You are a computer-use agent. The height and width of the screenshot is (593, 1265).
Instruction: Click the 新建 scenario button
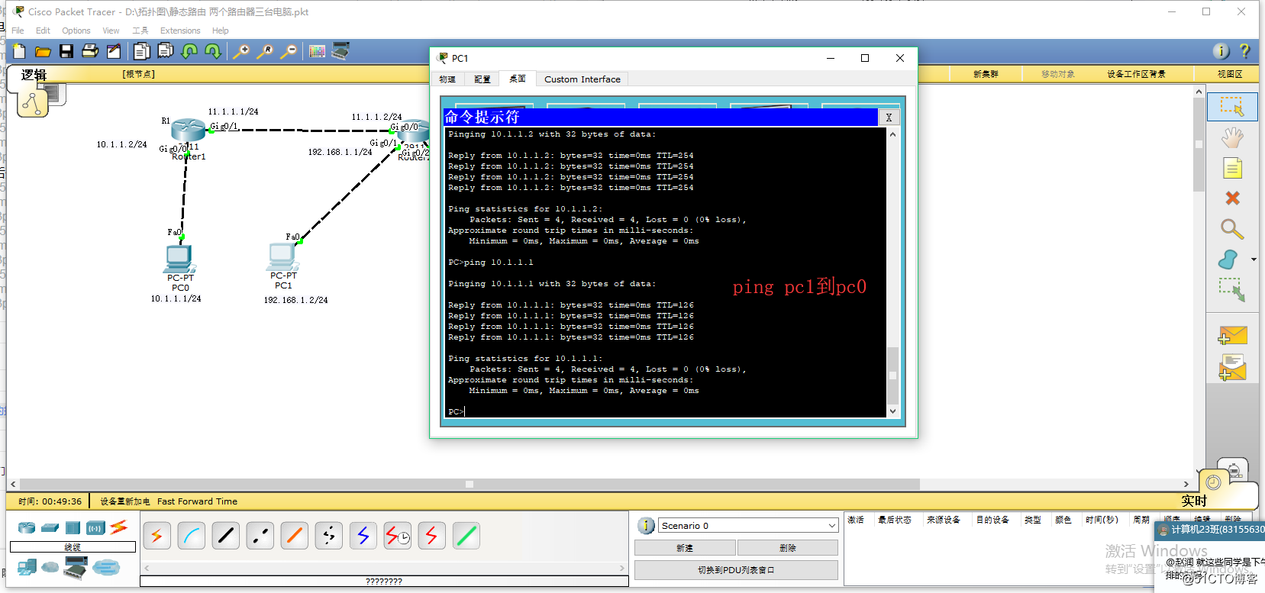(685, 548)
